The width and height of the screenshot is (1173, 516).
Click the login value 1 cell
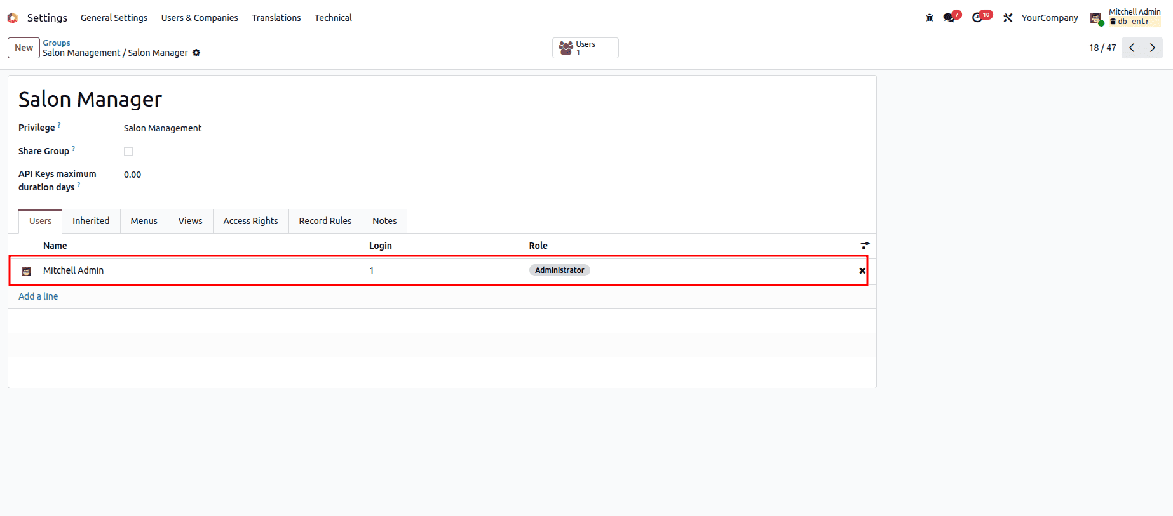tap(372, 270)
